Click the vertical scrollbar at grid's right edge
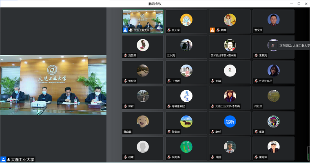This screenshot has height=163, width=310. 308,152
